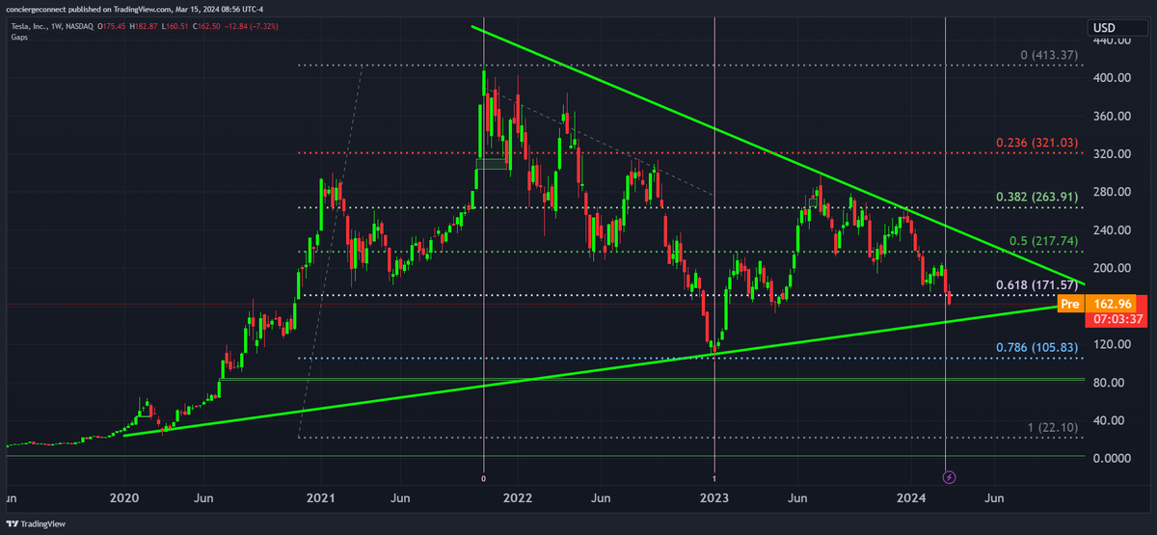Select the gap rectangle near late 2021
This screenshot has height=535, width=1157.
[x=492, y=164]
